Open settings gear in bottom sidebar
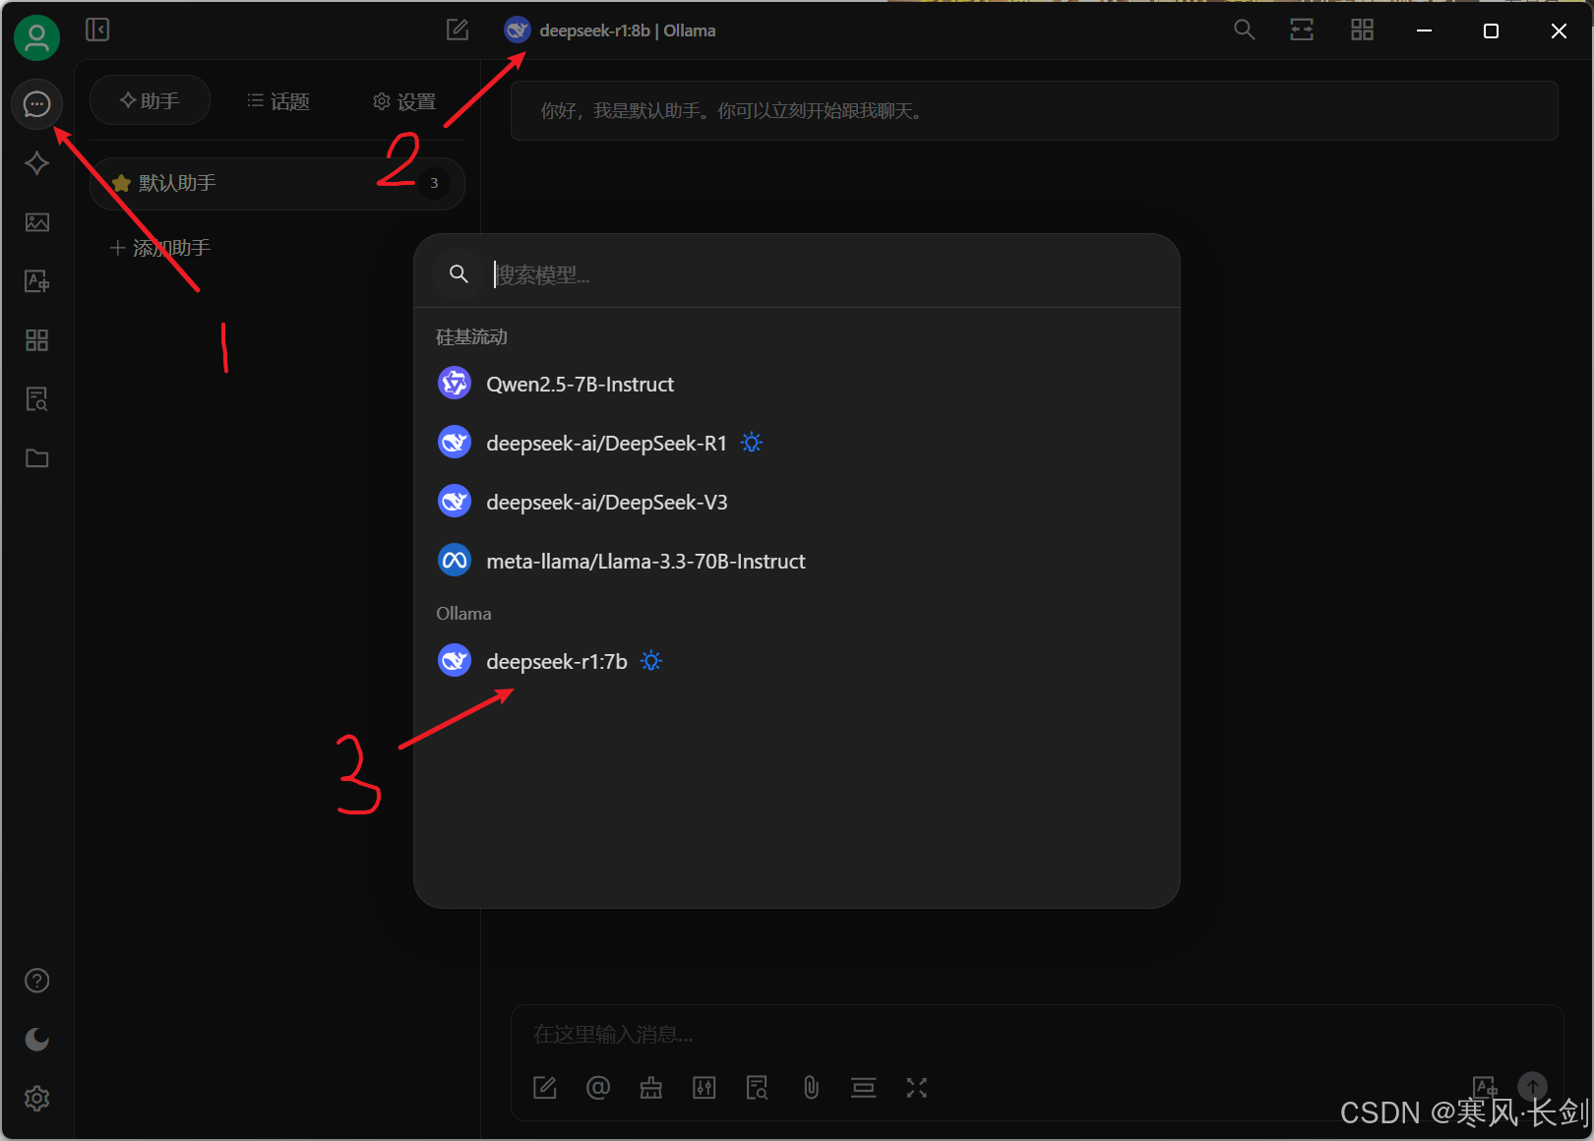The height and width of the screenshot is (1141, 1594). pyautogui.click(x=36, y=1099)
